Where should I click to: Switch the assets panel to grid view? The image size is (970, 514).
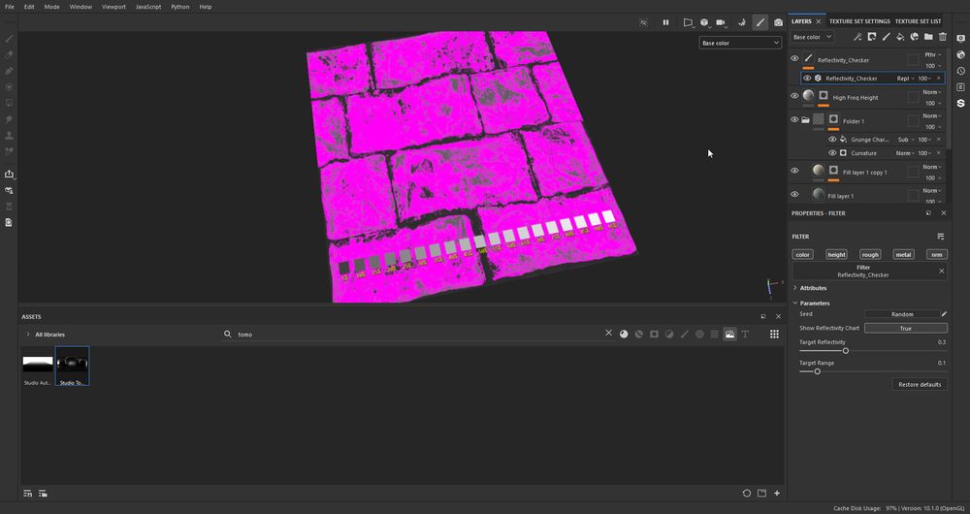pos(774,334)
